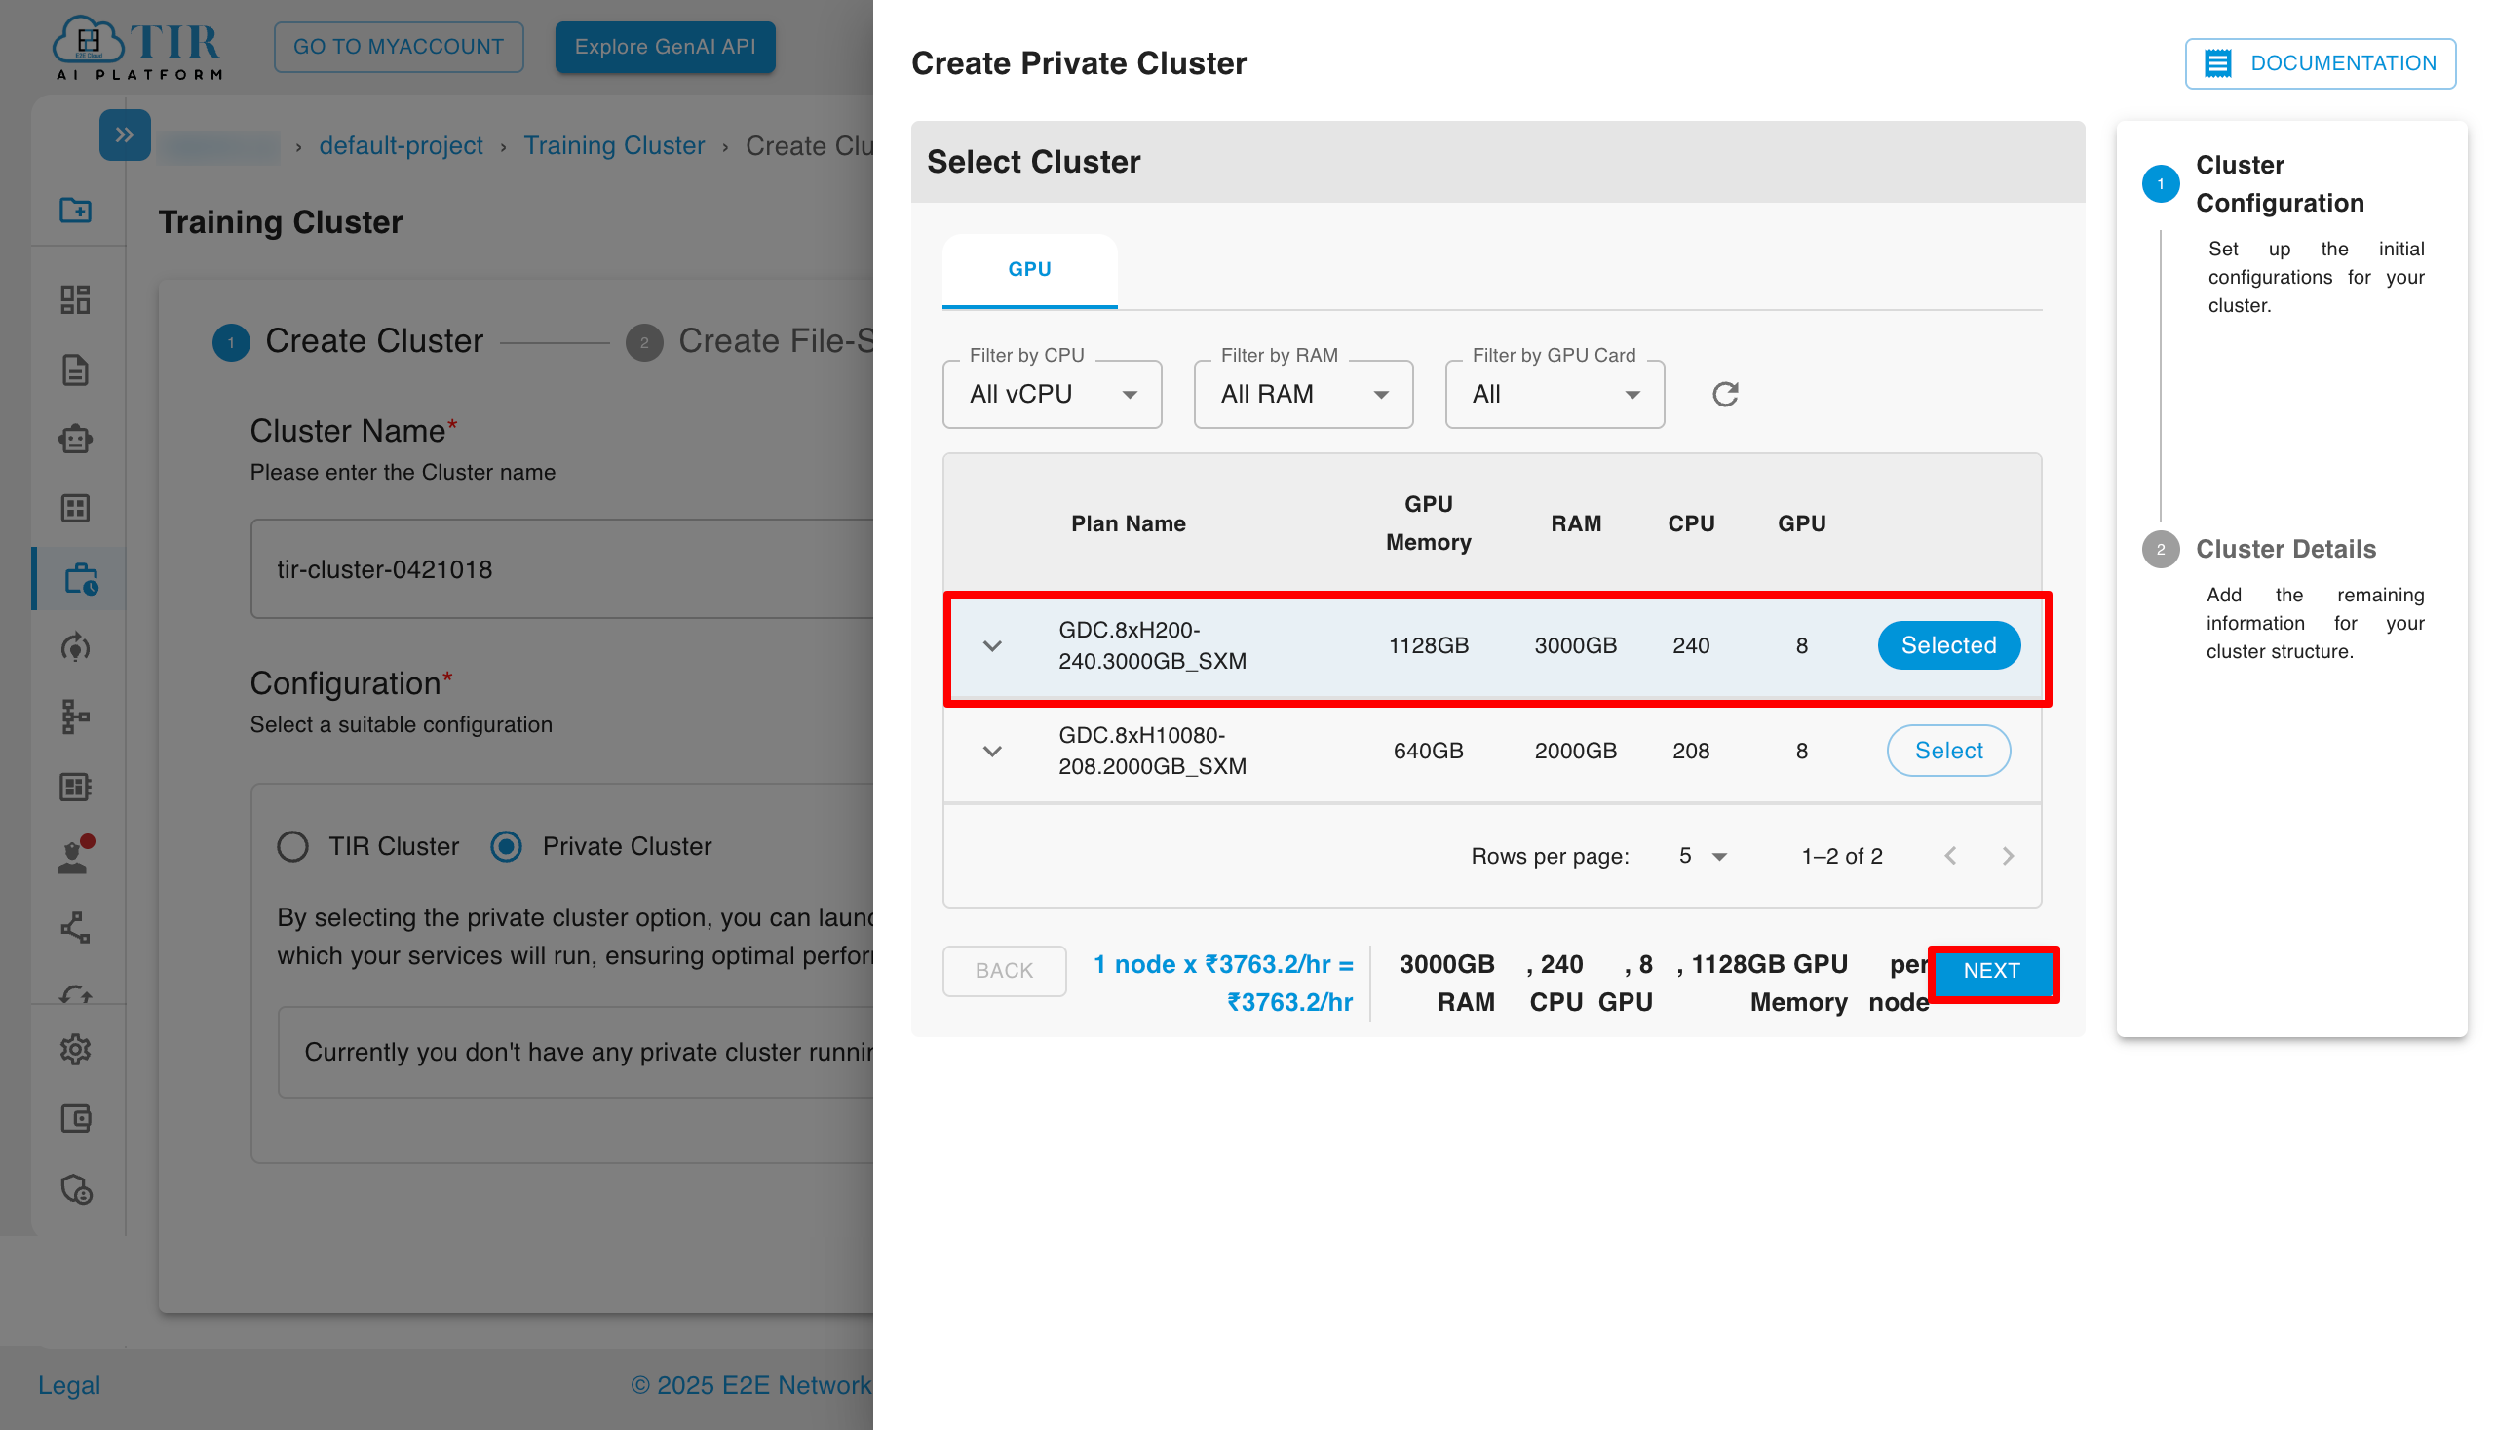Screen dimensions: 2495x1431
Task: Open the Filter by RAM dropdown
Action: click(1303, 394)
